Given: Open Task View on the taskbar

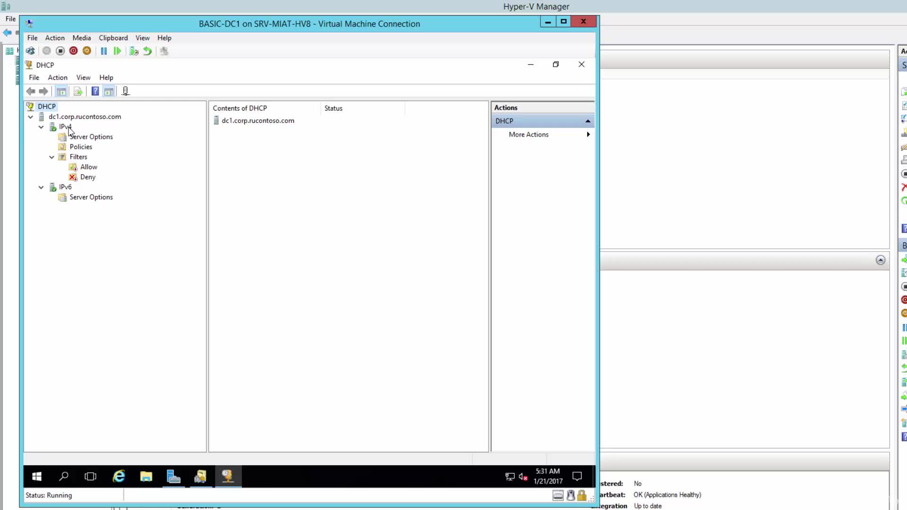Looking at the screenshot, I should 90,476.
